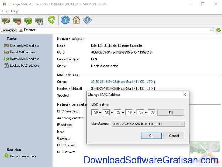Screen dimensions: 222x167
Task: Focus first MAC octet field 30
Action: 95,113
